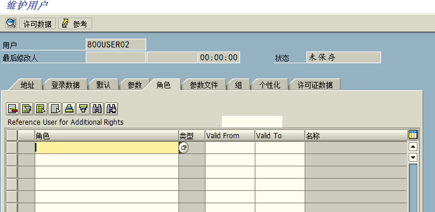Click the table scroll up arrow
The height and width of the screenshot is (212, 435).
tap(413, 146)
